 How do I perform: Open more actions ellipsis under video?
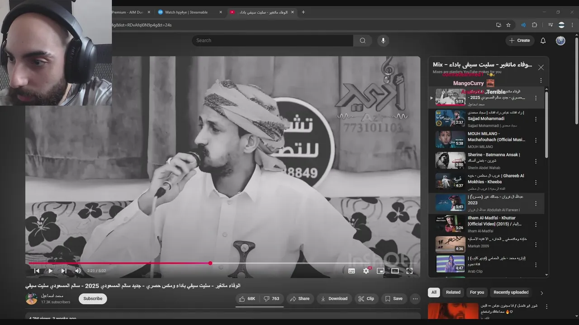[415, 299]
